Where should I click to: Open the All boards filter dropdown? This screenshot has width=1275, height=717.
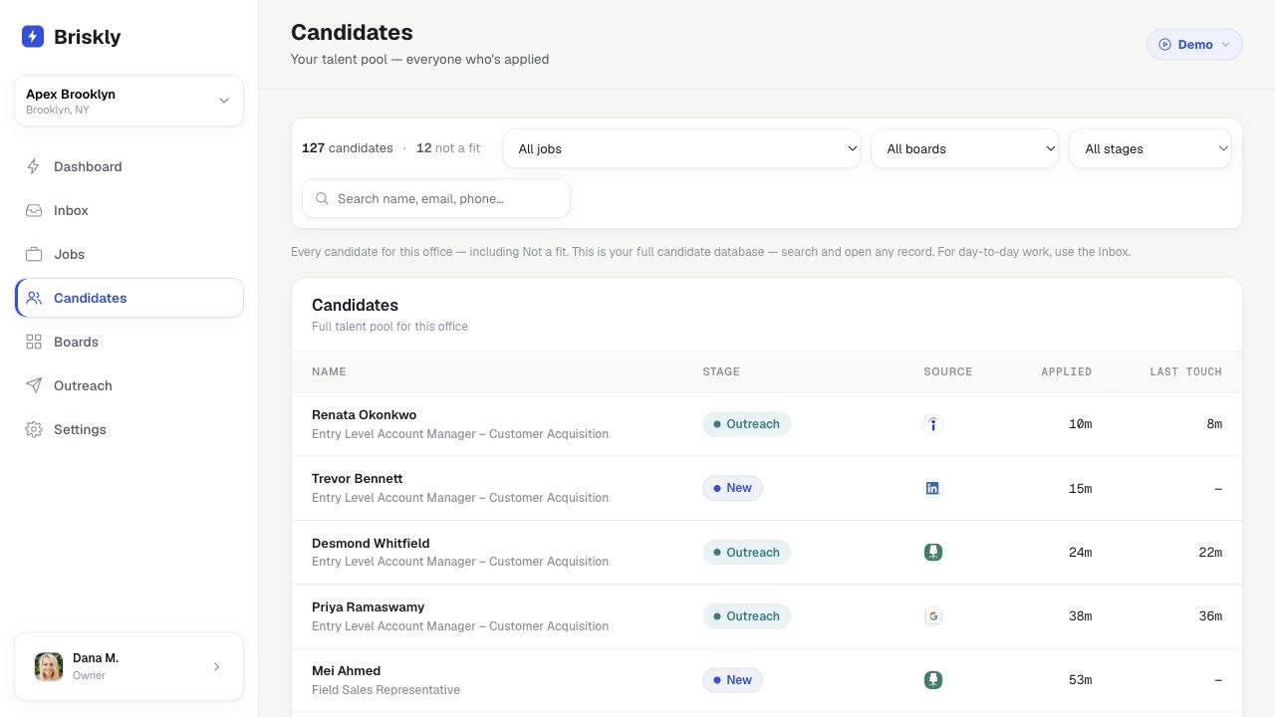[965, 148]
